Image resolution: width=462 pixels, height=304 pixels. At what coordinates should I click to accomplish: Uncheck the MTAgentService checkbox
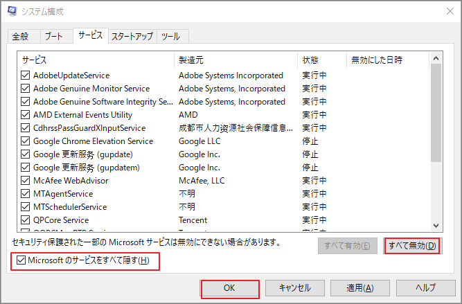click(x=26, y=193)
